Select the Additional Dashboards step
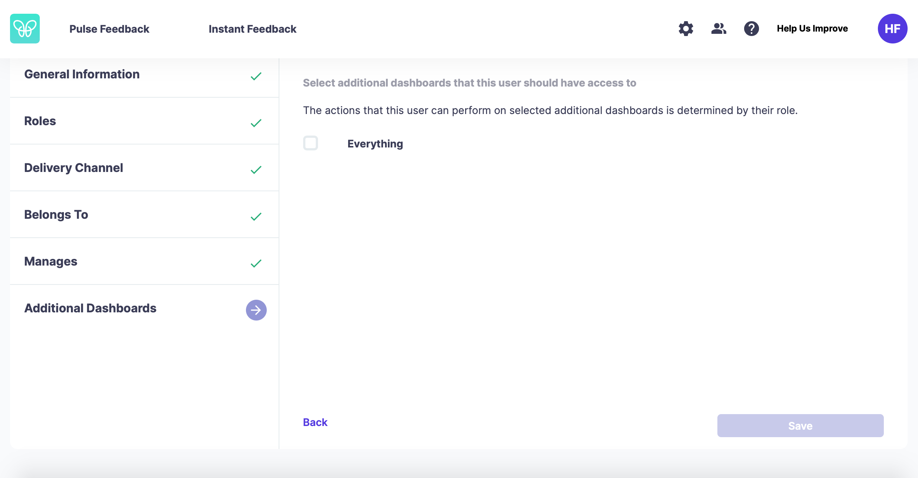 [x=145, y=308]
